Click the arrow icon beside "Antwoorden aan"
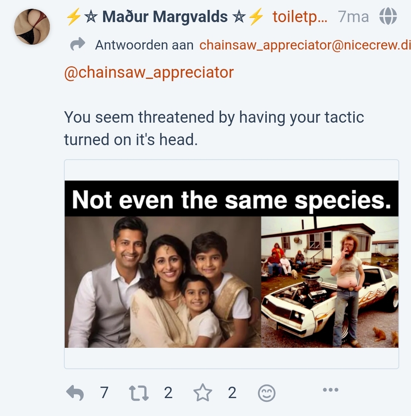The image size is (411, 416). tap(78, 45)
